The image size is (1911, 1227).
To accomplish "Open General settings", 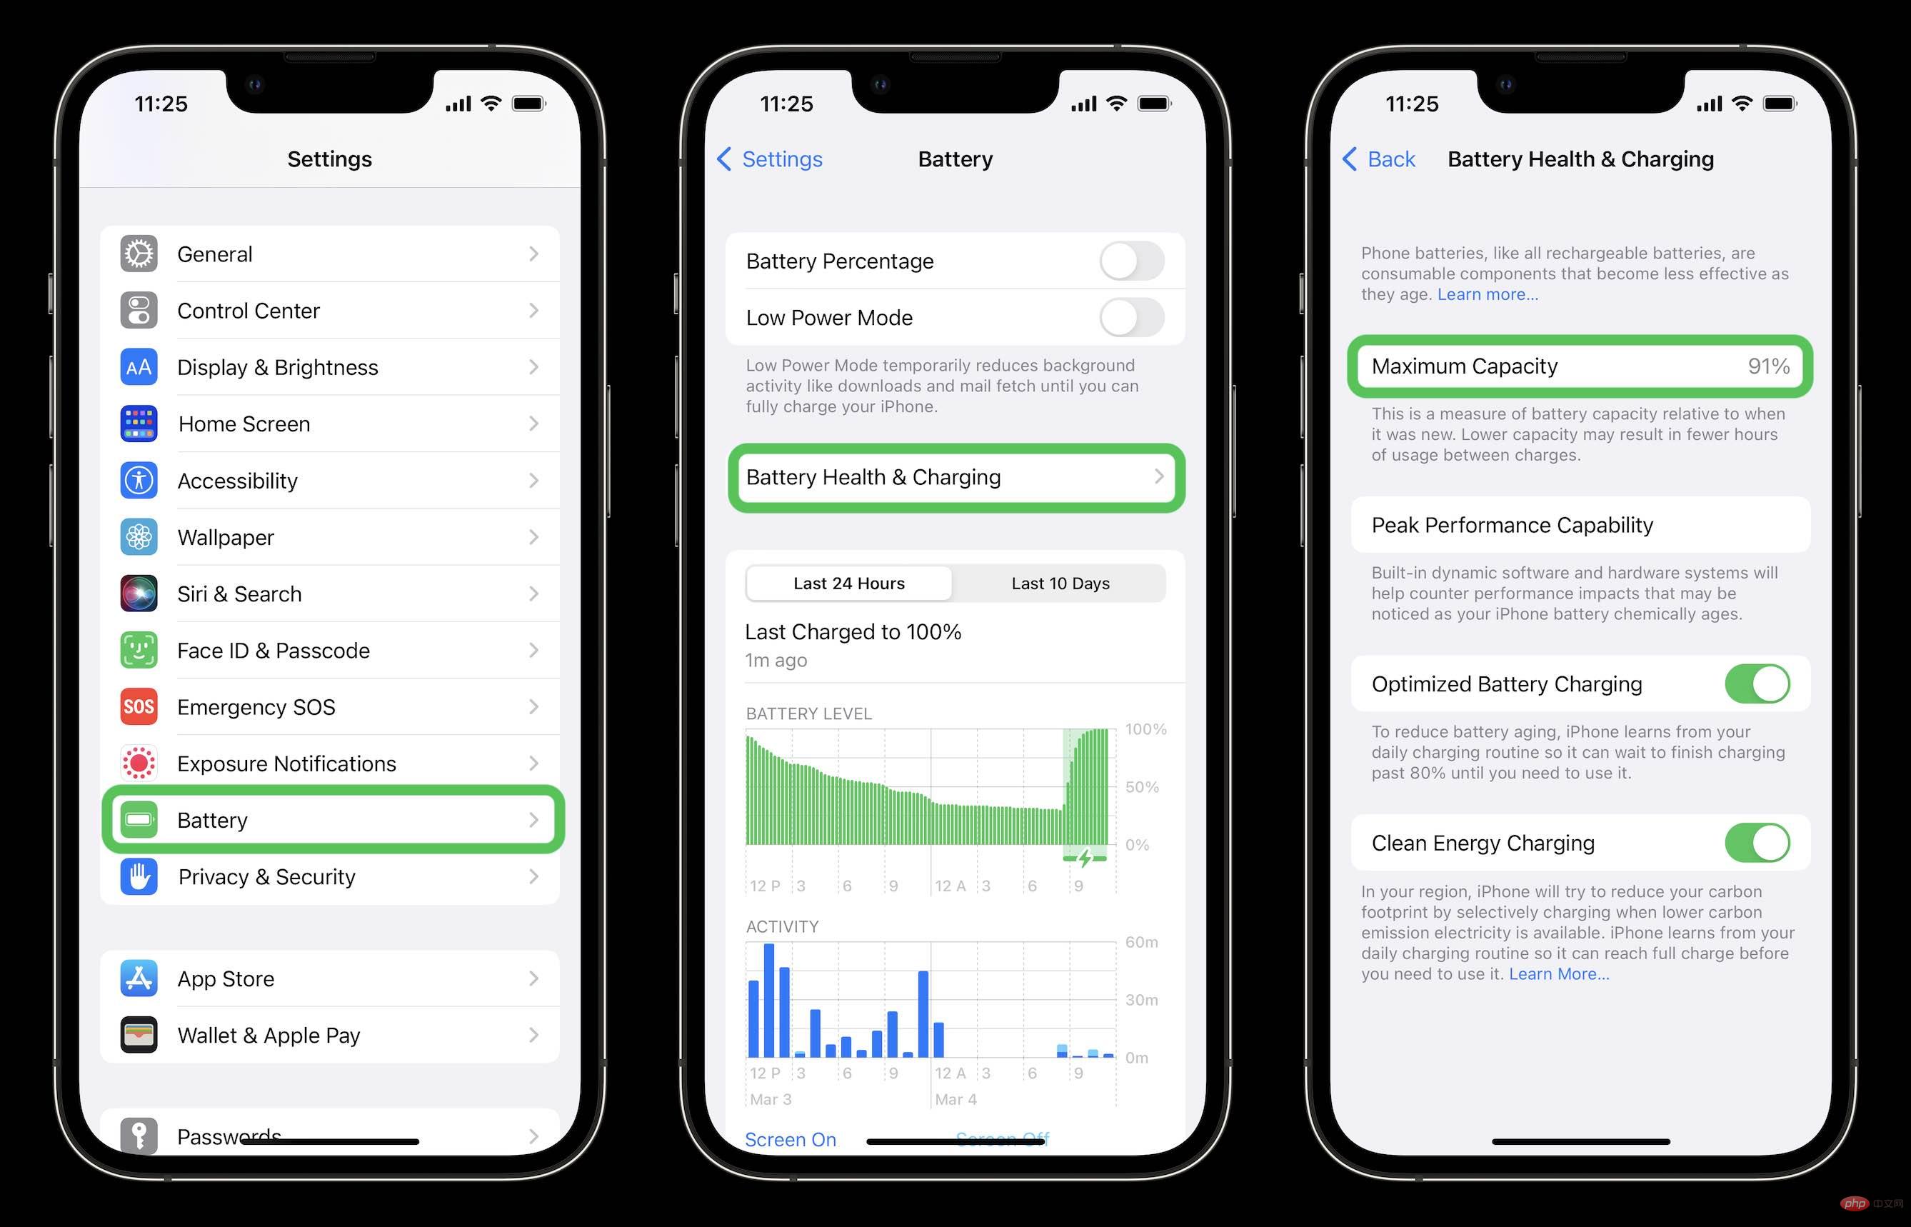I will click(330, 254).
